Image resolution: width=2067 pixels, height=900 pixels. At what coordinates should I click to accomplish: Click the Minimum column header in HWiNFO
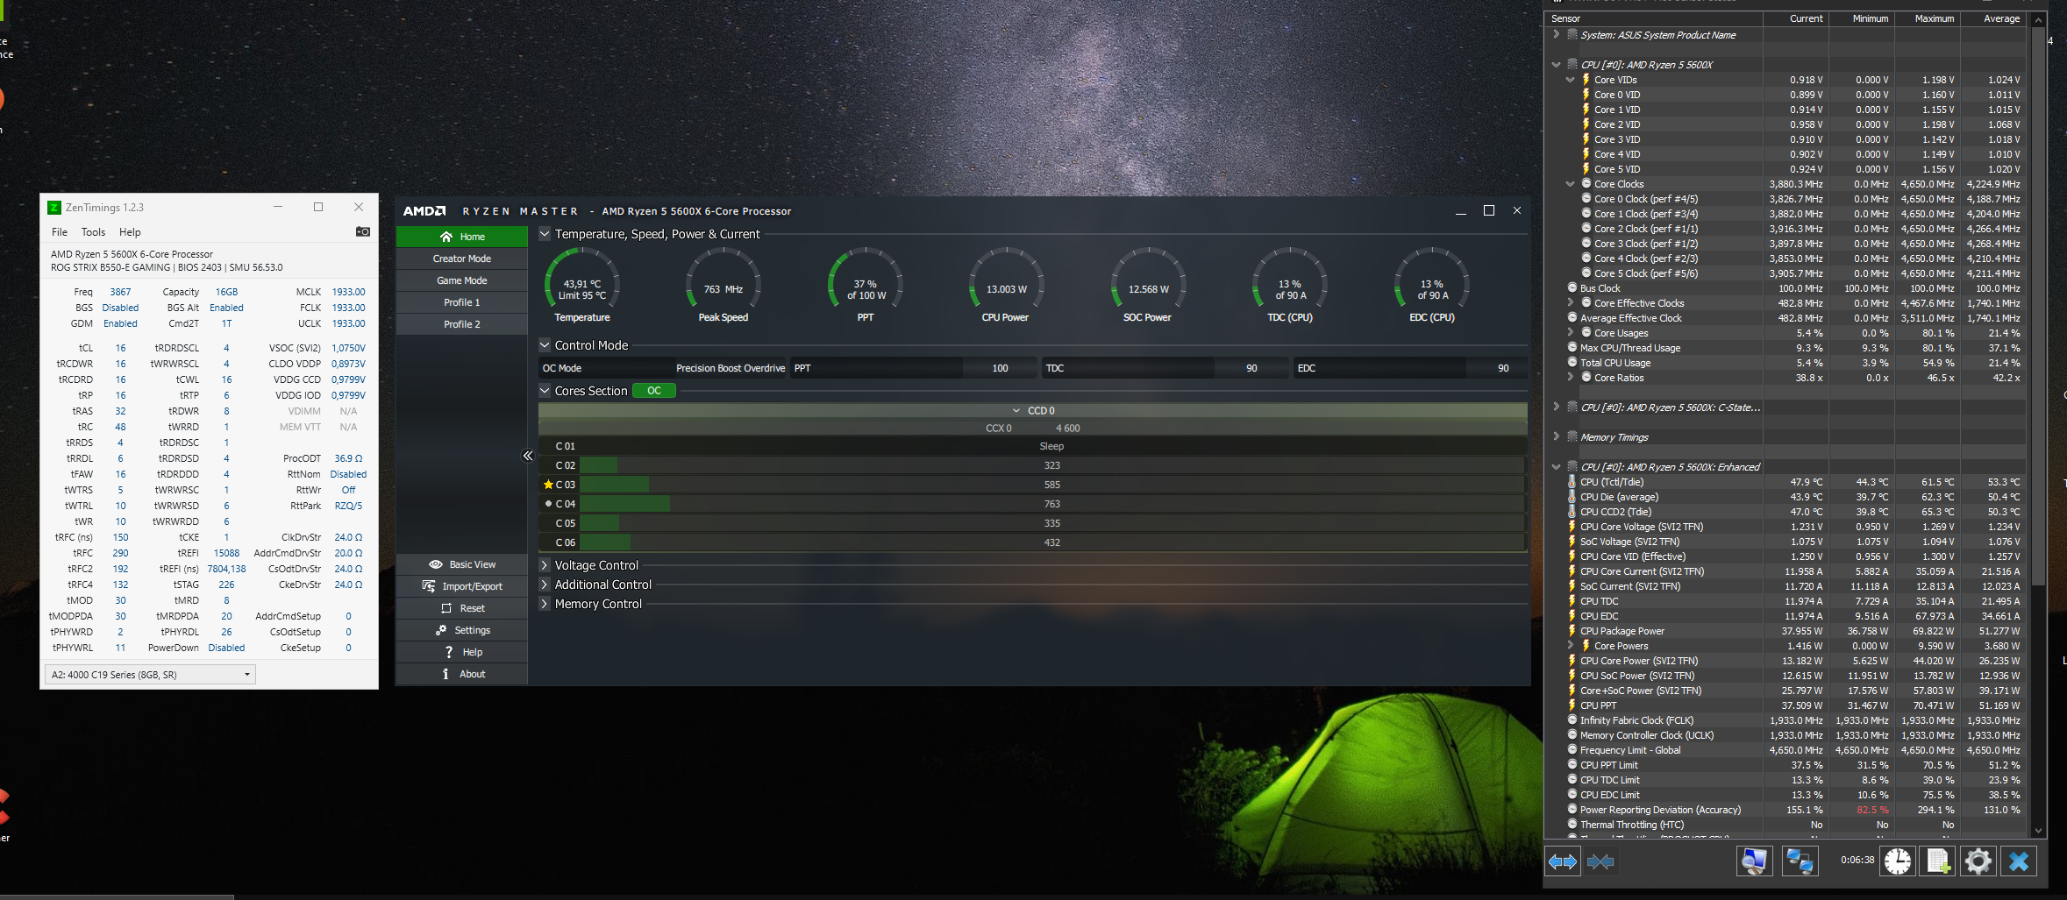pyautogui.click(x=1862, y=18)
